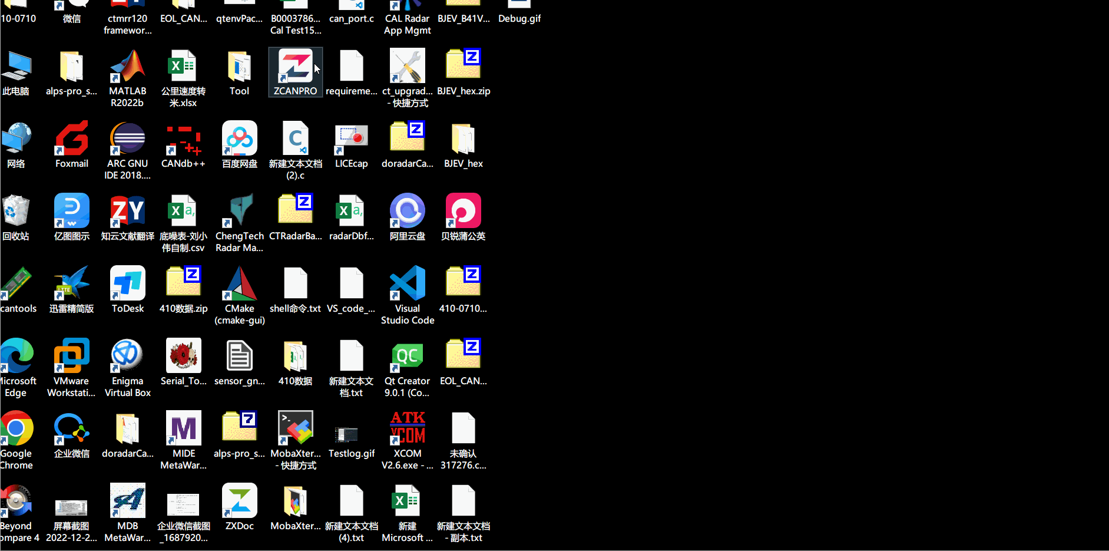Select the Microsoft Edge icon
1109x551 pixels.
click(x=16, y=357)
